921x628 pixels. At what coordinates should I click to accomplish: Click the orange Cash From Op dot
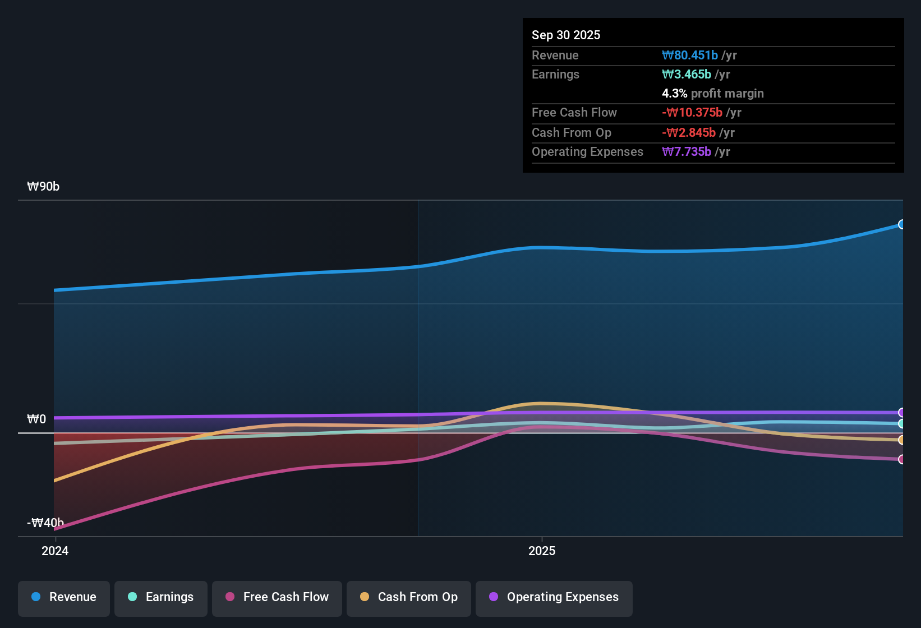(x=365, y=597)
